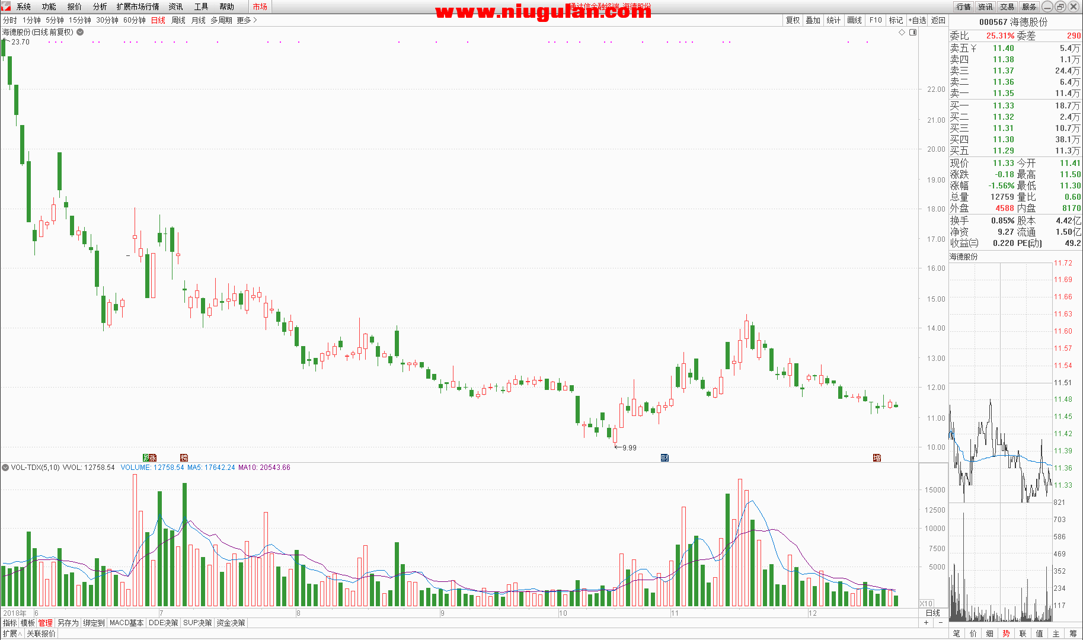Screen dimensions: 1083x640
Task: Click the diamond marker icon above chart
Action: [902, 33]
